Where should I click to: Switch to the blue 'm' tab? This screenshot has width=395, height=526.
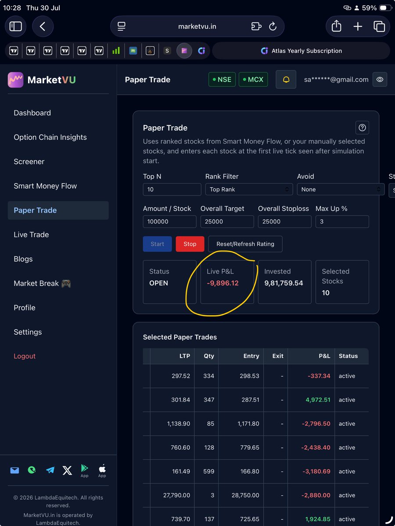133,51
